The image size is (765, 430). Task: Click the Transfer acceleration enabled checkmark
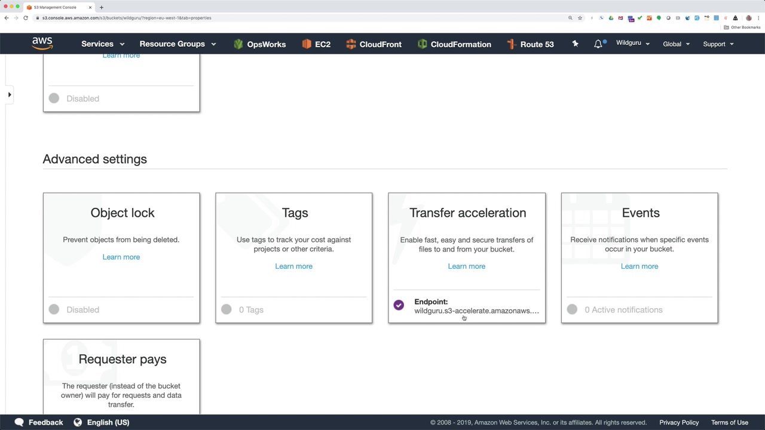coord(399,305)
